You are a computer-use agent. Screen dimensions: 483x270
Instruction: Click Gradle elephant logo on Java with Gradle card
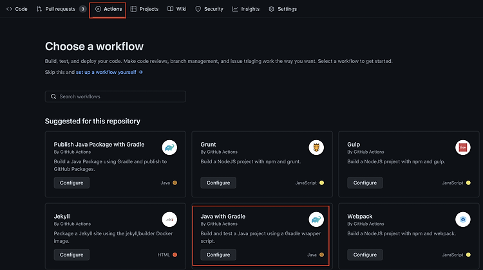coord(316,220)
